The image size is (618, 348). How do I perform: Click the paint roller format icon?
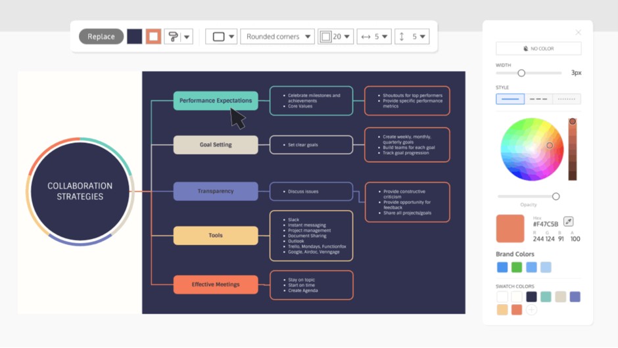click(173, 37)
